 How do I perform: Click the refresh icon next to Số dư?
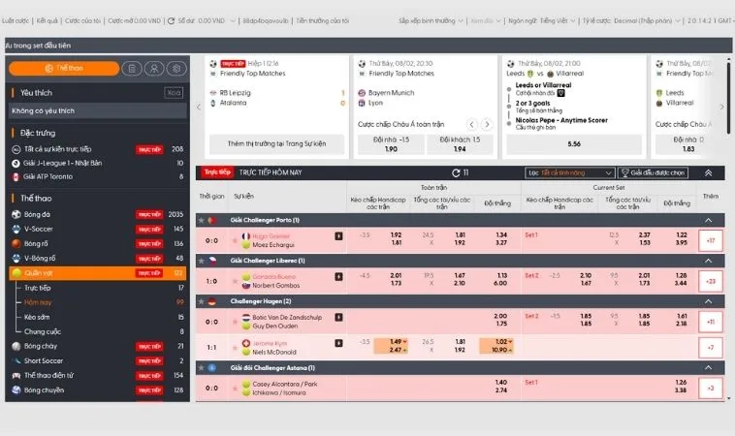[x=171, y=19]
